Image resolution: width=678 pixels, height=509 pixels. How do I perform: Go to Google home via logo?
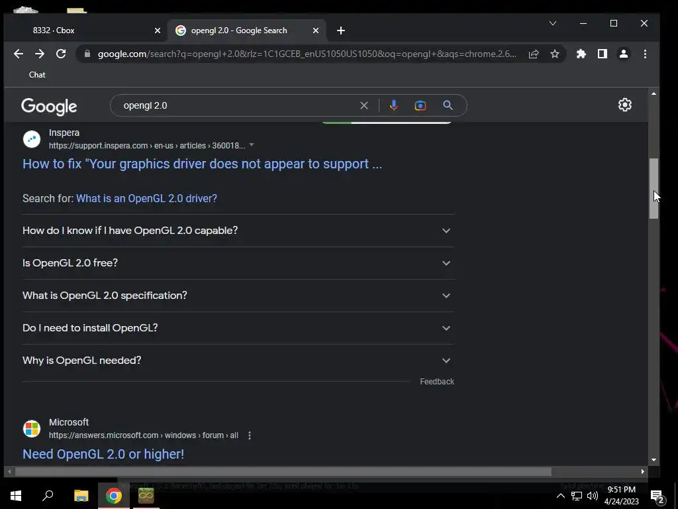pos(49,107)
